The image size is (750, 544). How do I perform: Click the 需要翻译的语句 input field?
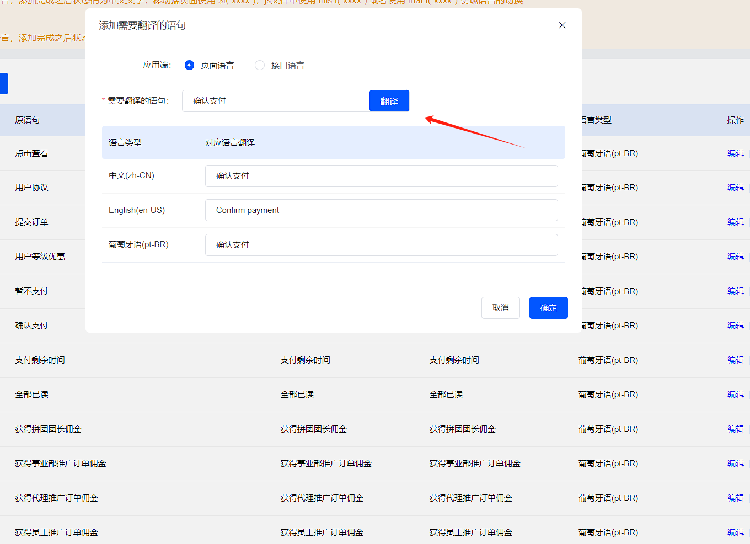click(x=276, y=101)
